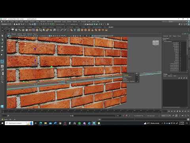Open the No Character Set dropdown
The height and width of the screenshot is (143, 190).
[139, 116]
